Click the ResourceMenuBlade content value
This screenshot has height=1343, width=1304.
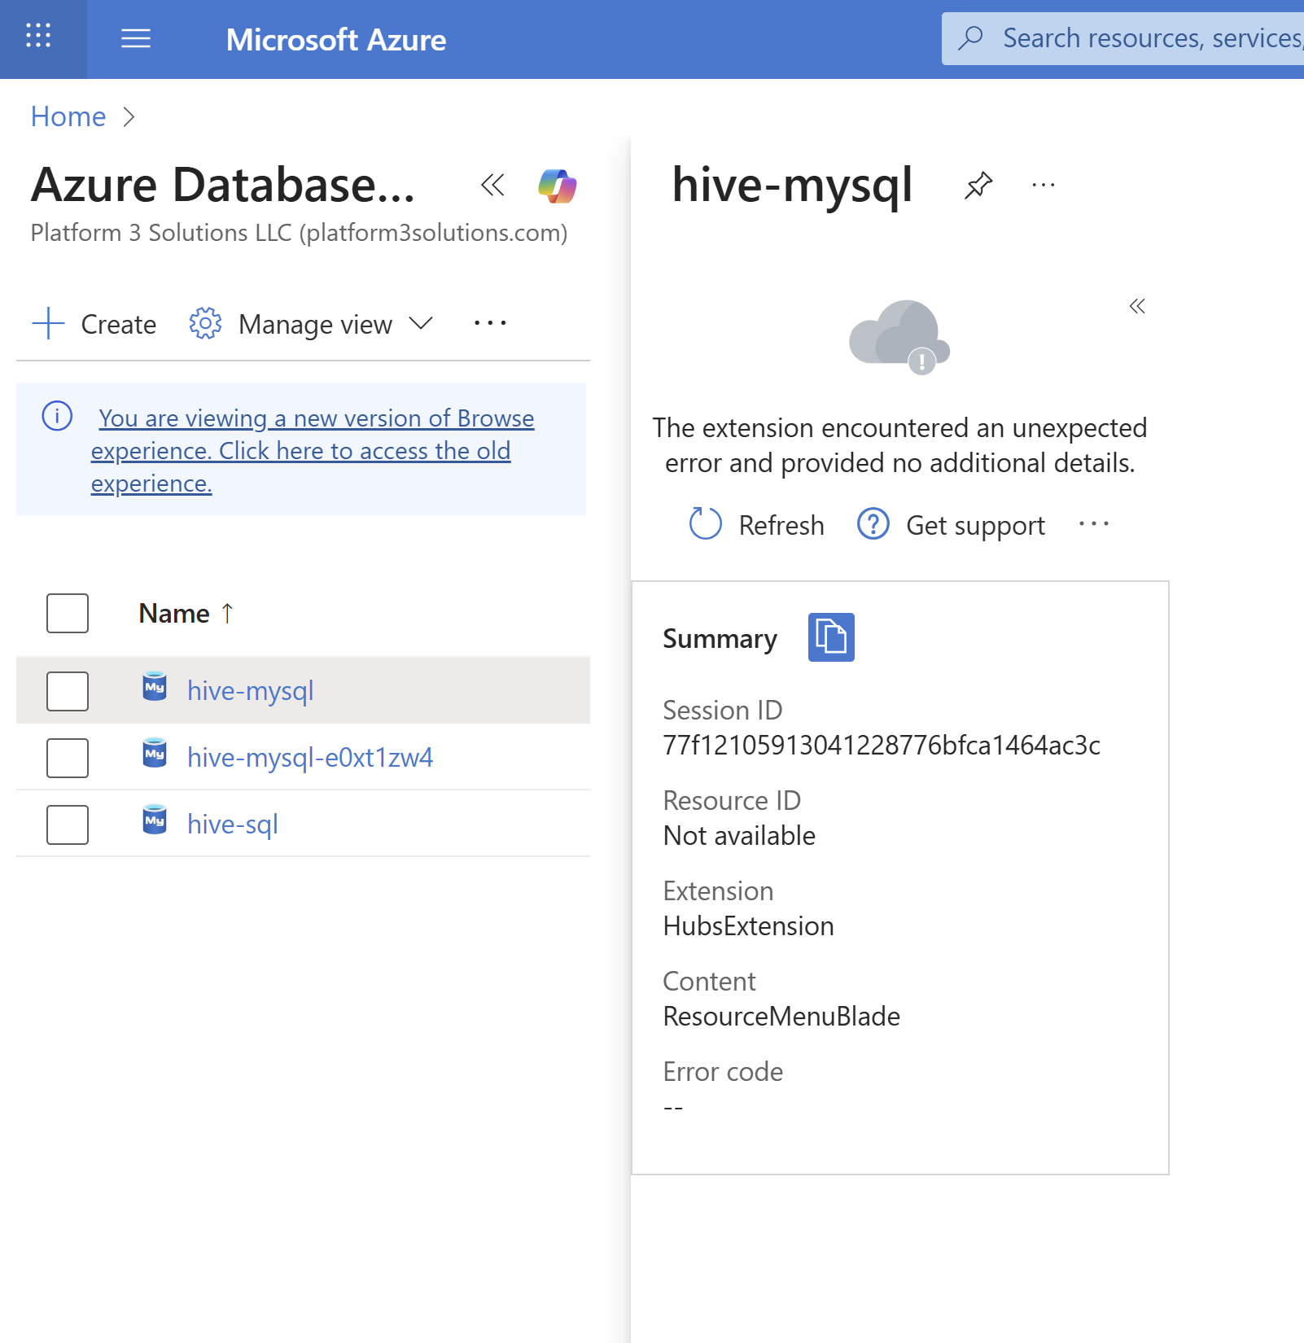click(781, 1016)
